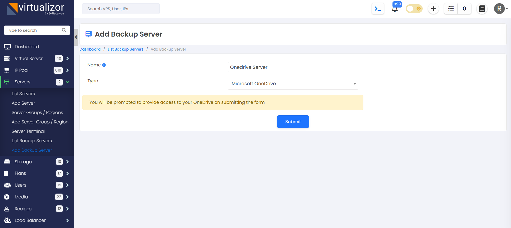
Task: Open Add Server Group / Region
Action: tap(40, 122)
